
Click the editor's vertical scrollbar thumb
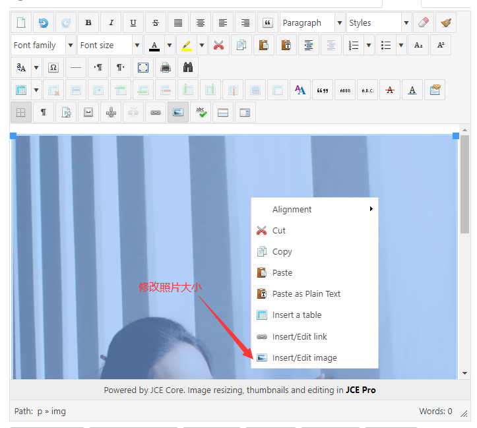464,185
